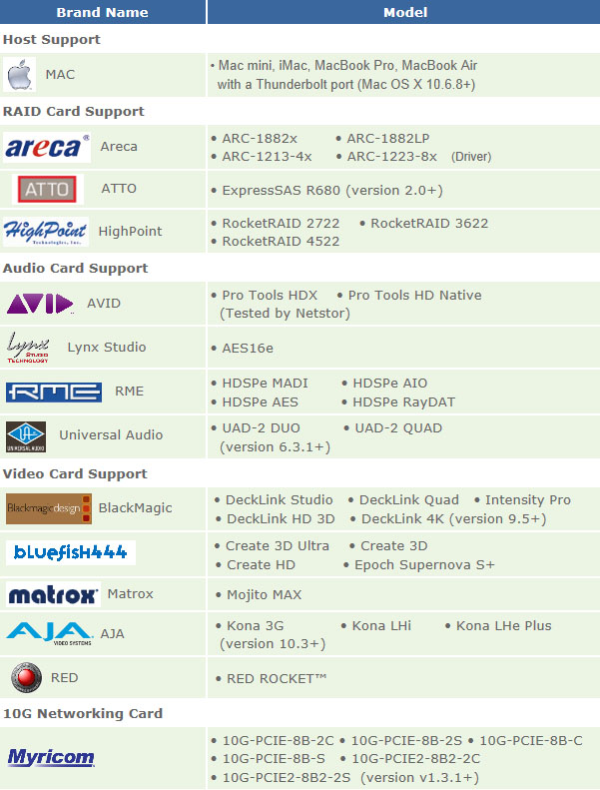The width and height of the screenshot is (600, 790).
Task: Click the DeckLink Studio entry
Action: click(279, 499)
